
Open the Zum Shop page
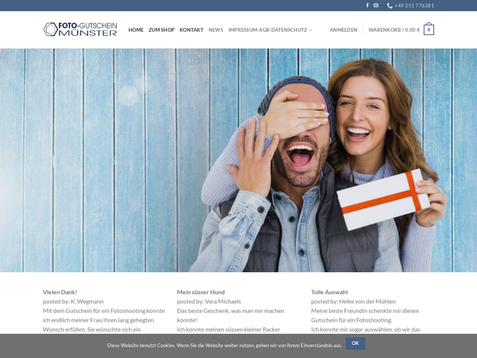tap(161, 30)
